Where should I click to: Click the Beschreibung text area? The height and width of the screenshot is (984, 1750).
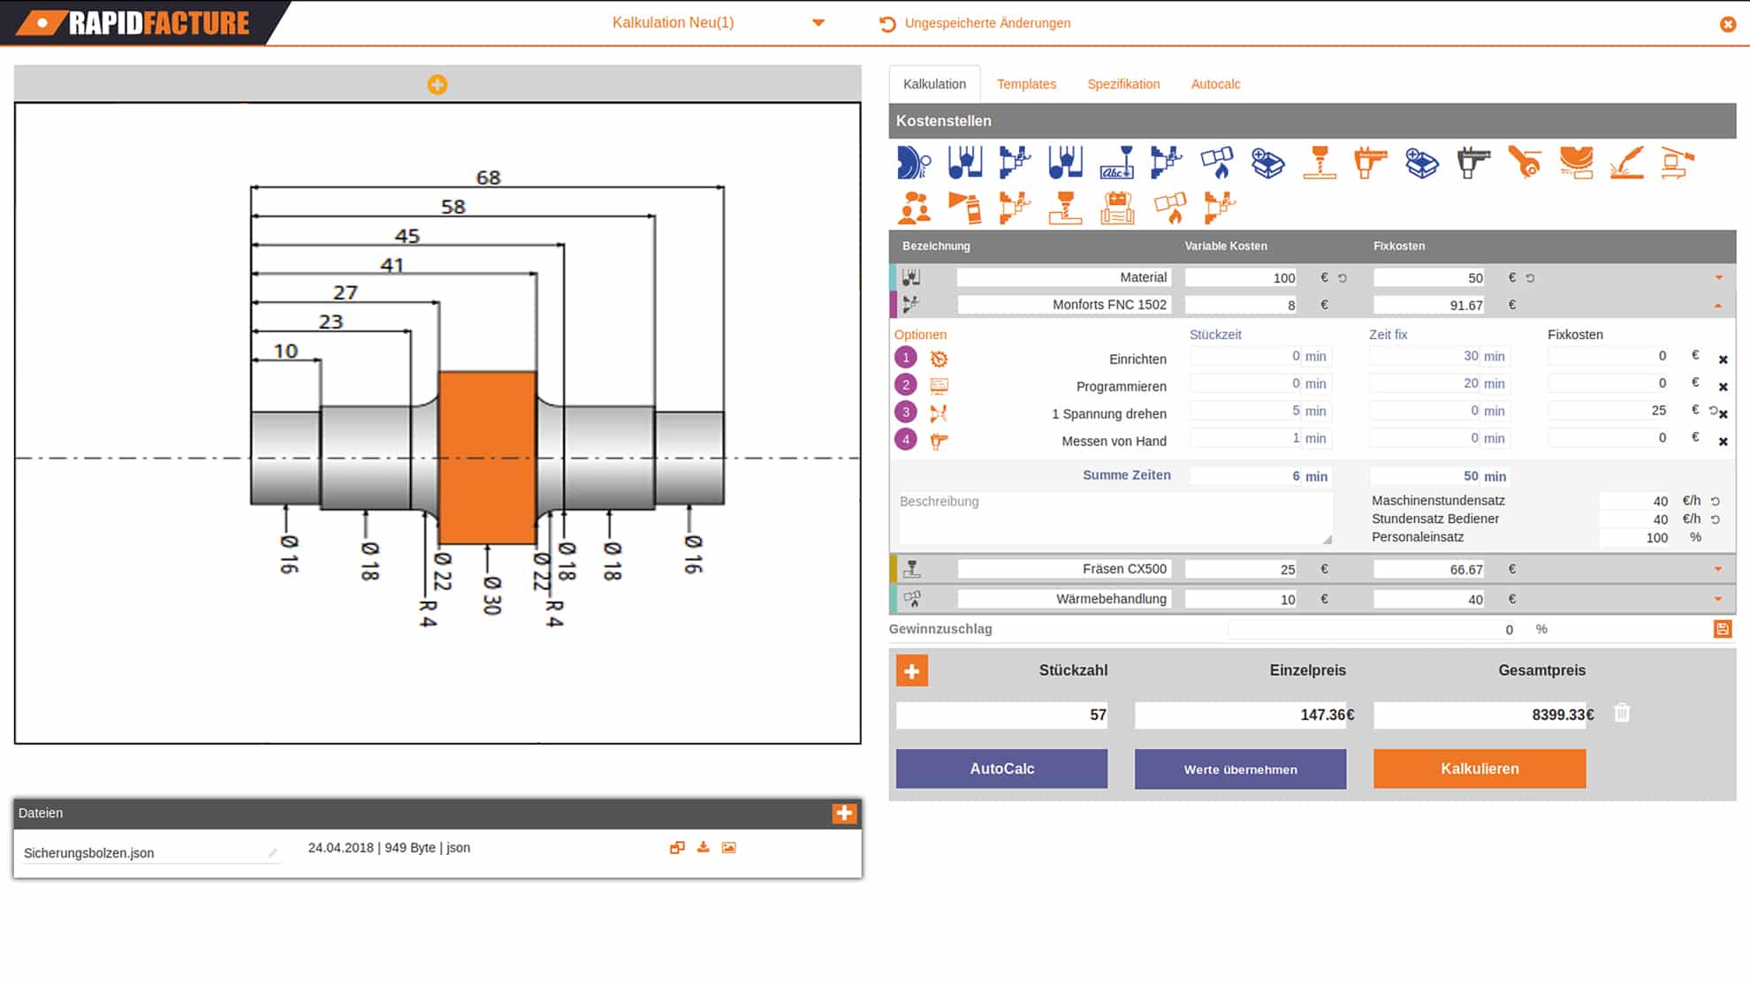pos(1115,518)
